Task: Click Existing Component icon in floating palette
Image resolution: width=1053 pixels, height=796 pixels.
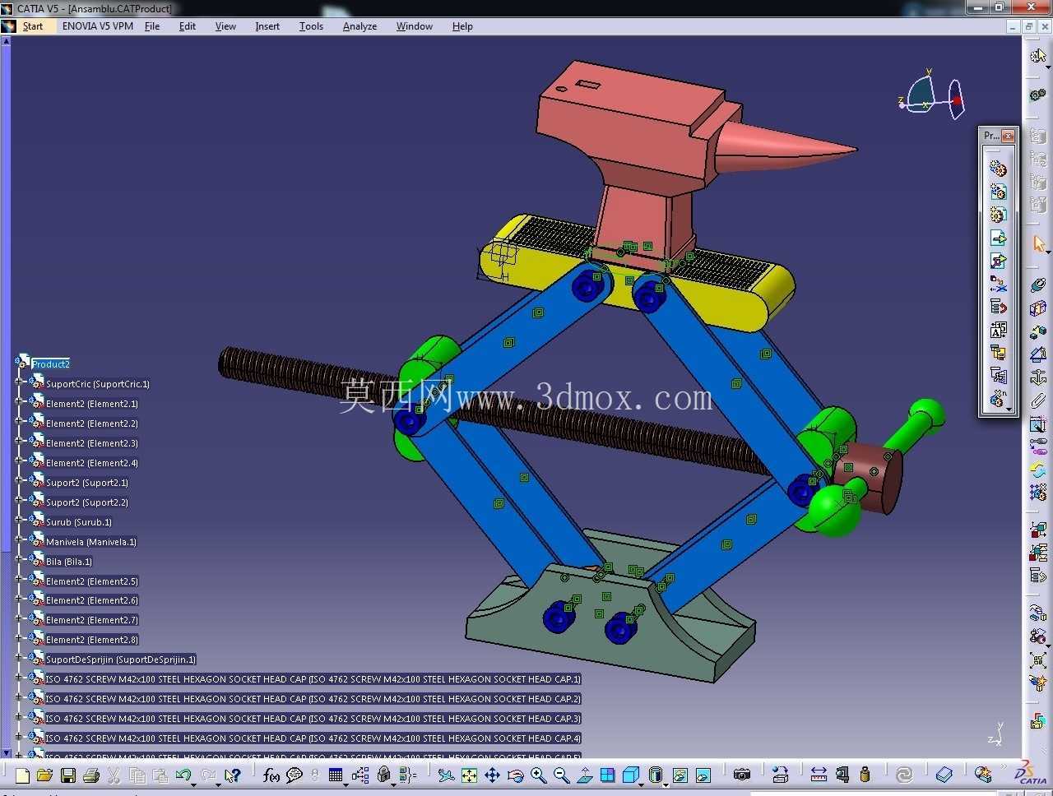Action: (x=998, y=238)
